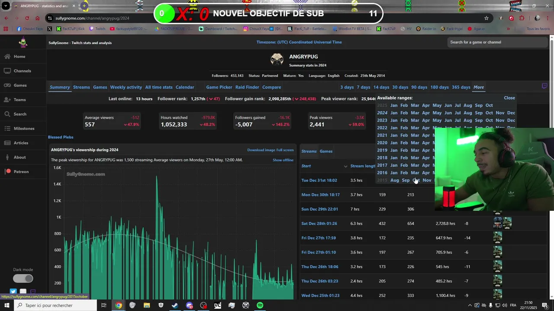The width and height of the screenshot is (554, 311).
Task: Bookmark this page with the star icon
Action: coord(486,18)
